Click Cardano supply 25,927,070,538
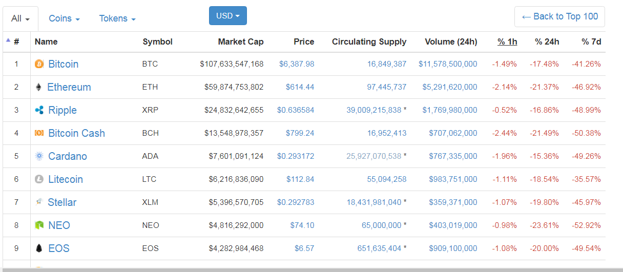Screen dimensions: 623x272 point(374,156)
